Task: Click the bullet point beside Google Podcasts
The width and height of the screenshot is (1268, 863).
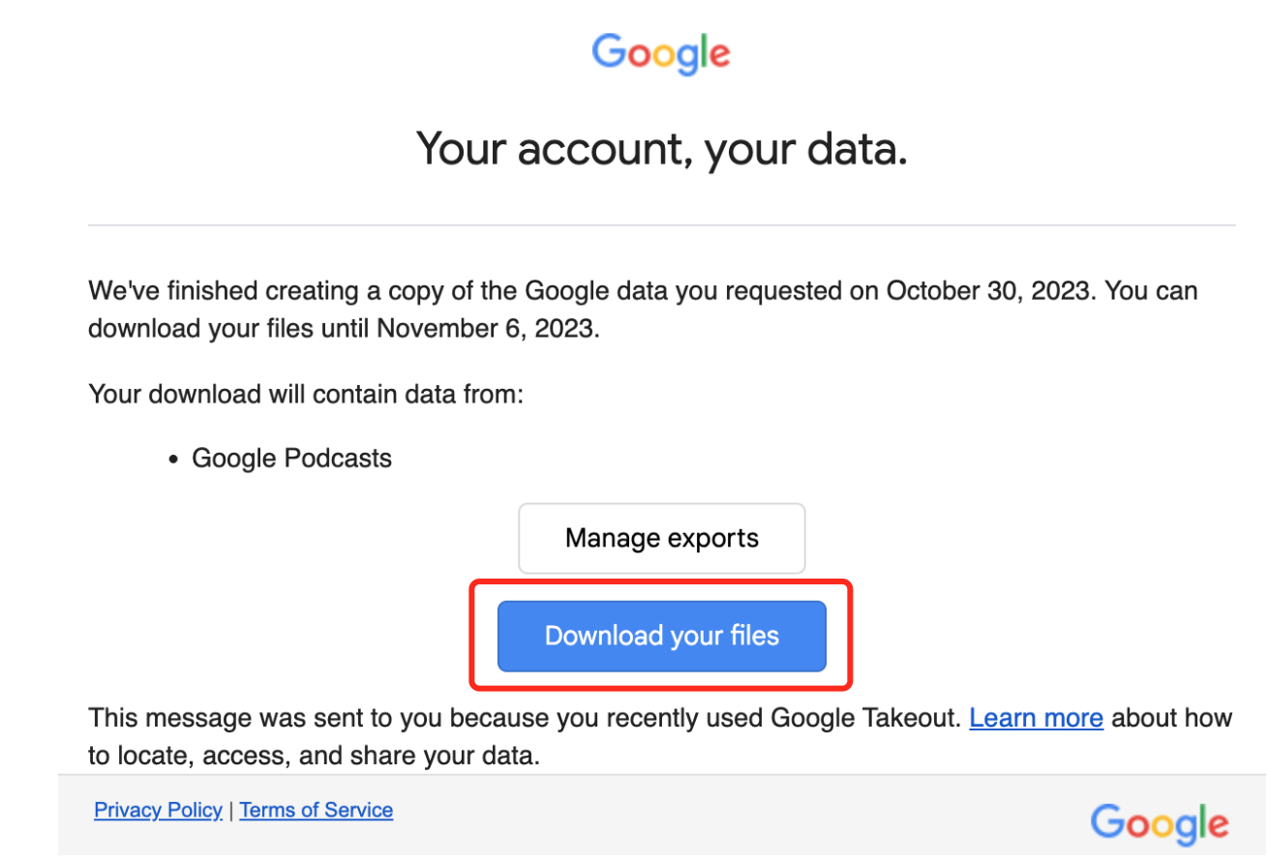Action: click(173, 459)
